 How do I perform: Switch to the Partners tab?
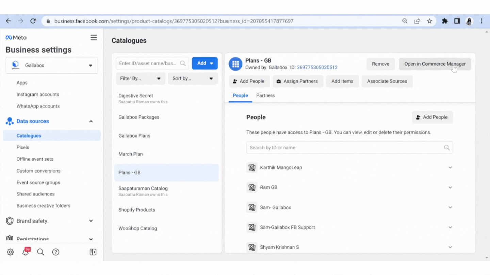265,95
